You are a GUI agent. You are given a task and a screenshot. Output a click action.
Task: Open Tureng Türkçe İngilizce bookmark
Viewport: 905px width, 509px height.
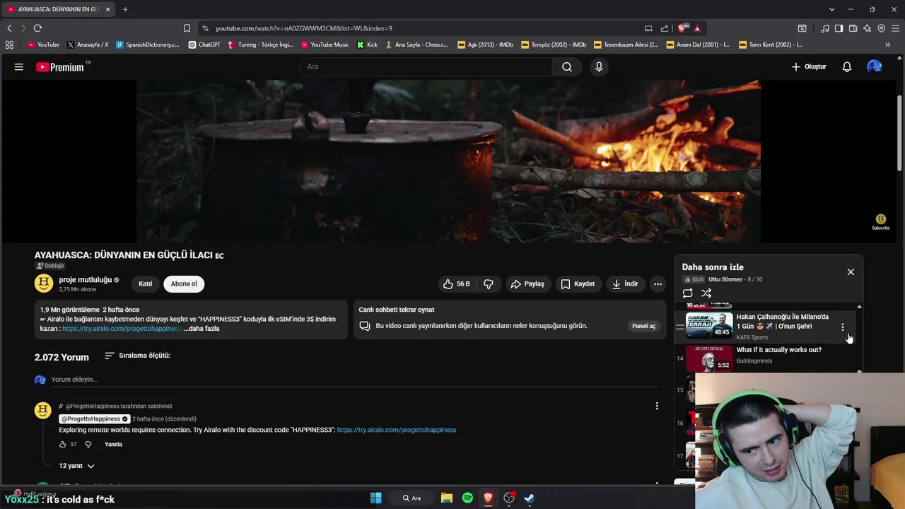tap(260, 45)
